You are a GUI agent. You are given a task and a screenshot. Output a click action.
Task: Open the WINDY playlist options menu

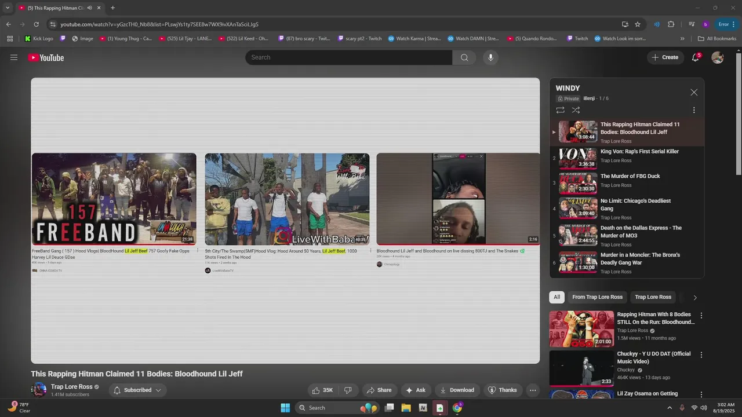click(694, 110)
